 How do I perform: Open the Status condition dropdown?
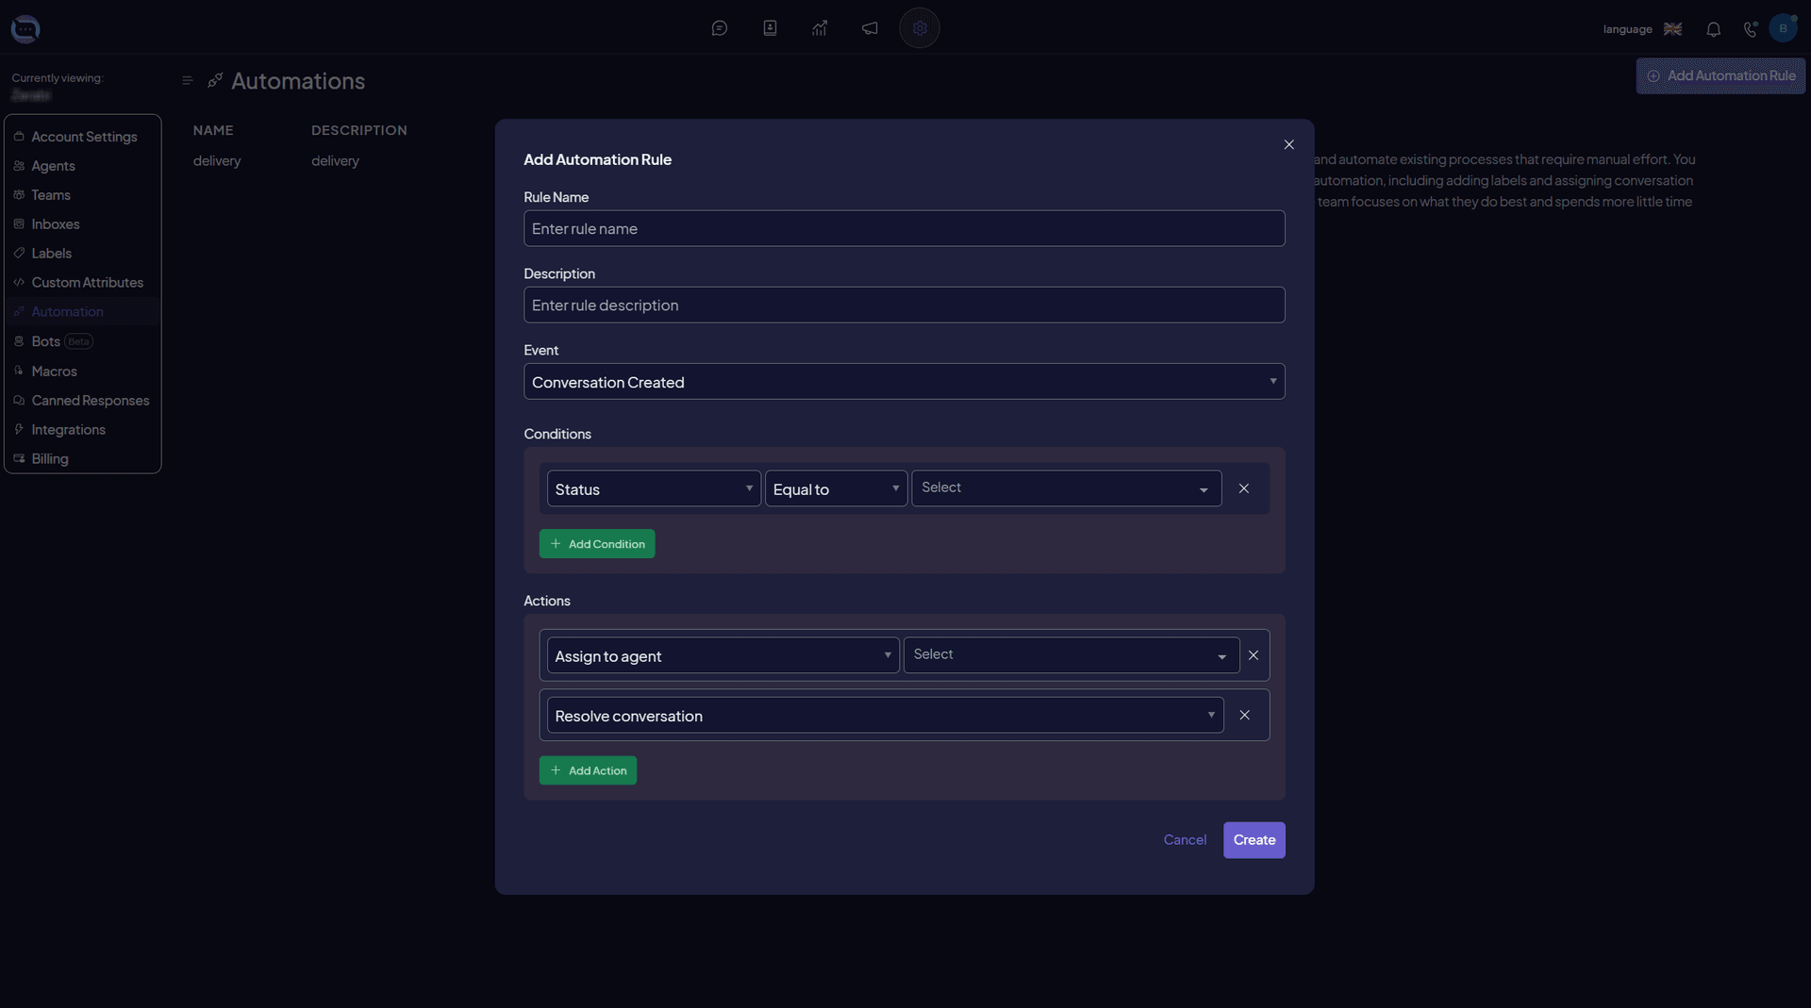[x=654, y=488]
